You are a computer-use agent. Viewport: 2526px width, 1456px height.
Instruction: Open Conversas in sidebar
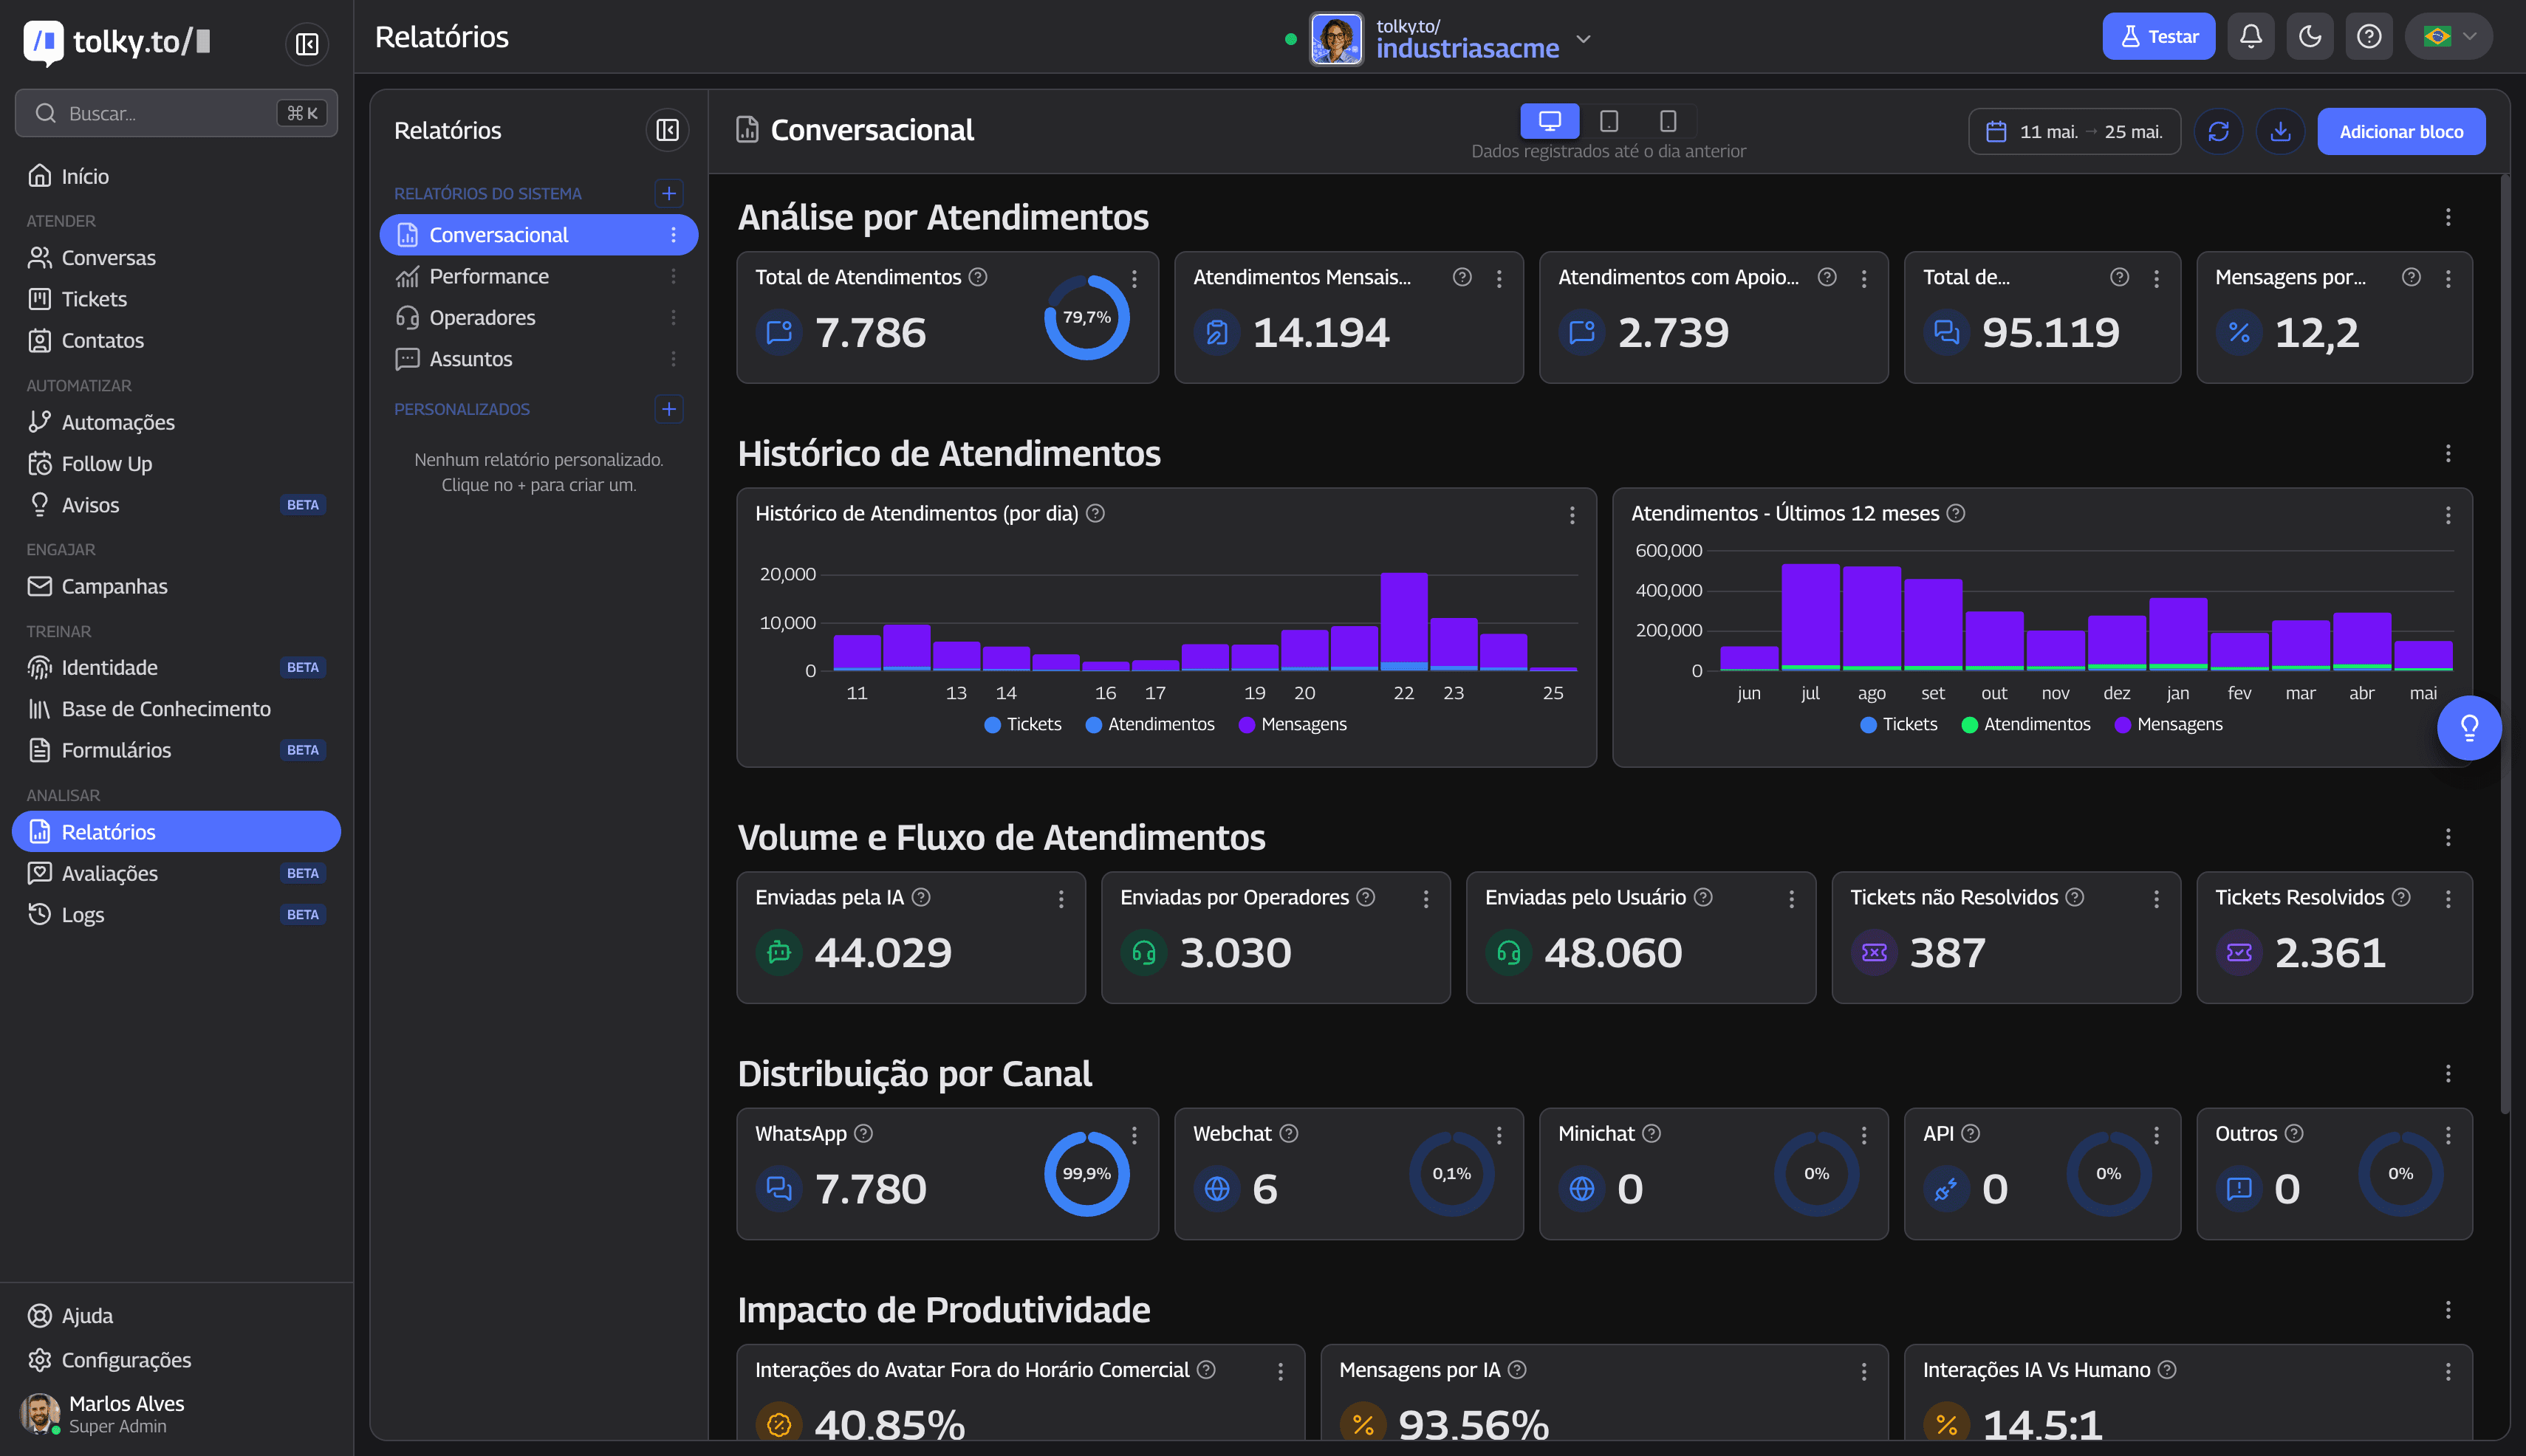176,258
